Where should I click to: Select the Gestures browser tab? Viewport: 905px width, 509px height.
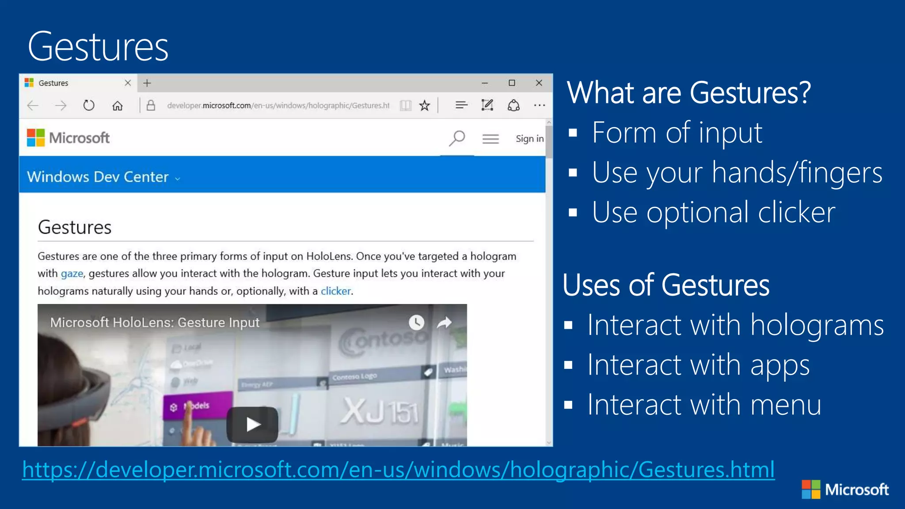(x=78, y=83)
